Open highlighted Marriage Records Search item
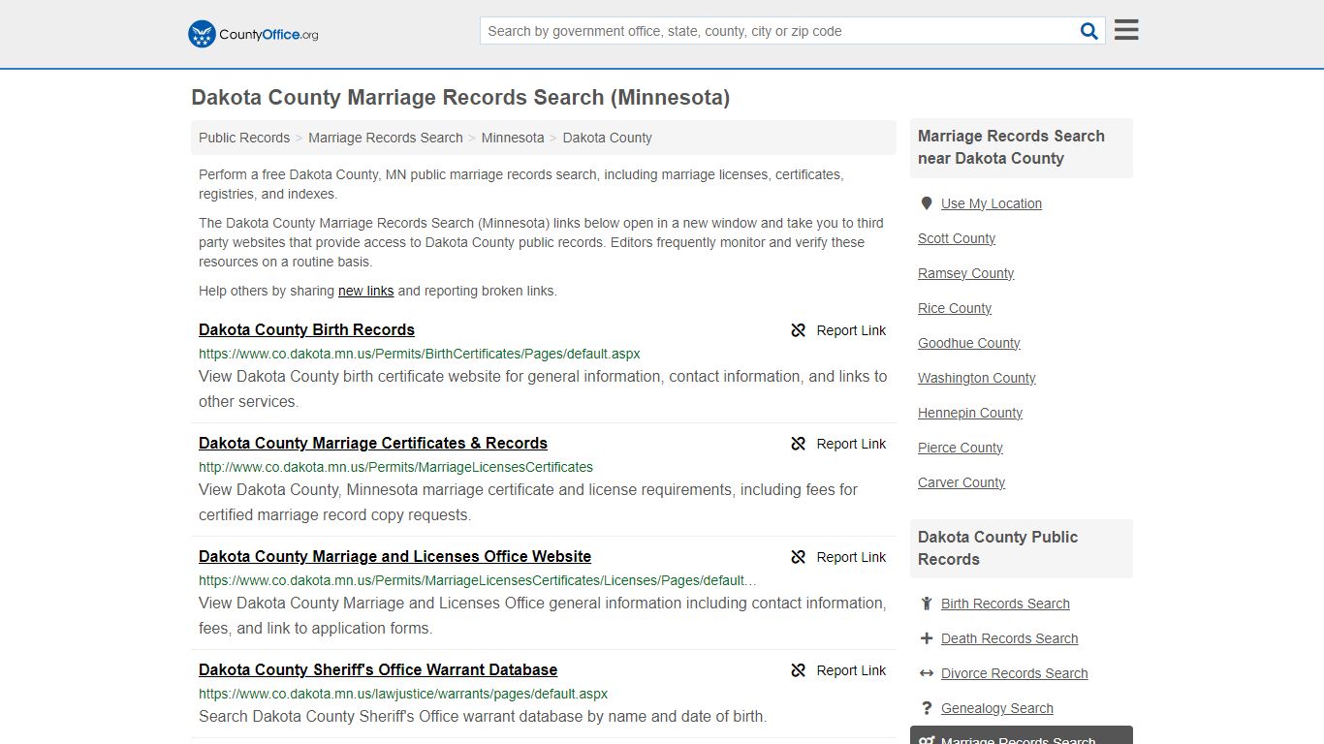This screenshot has width=1324, height=744. pyautogui.click(x=1022, y=736)
